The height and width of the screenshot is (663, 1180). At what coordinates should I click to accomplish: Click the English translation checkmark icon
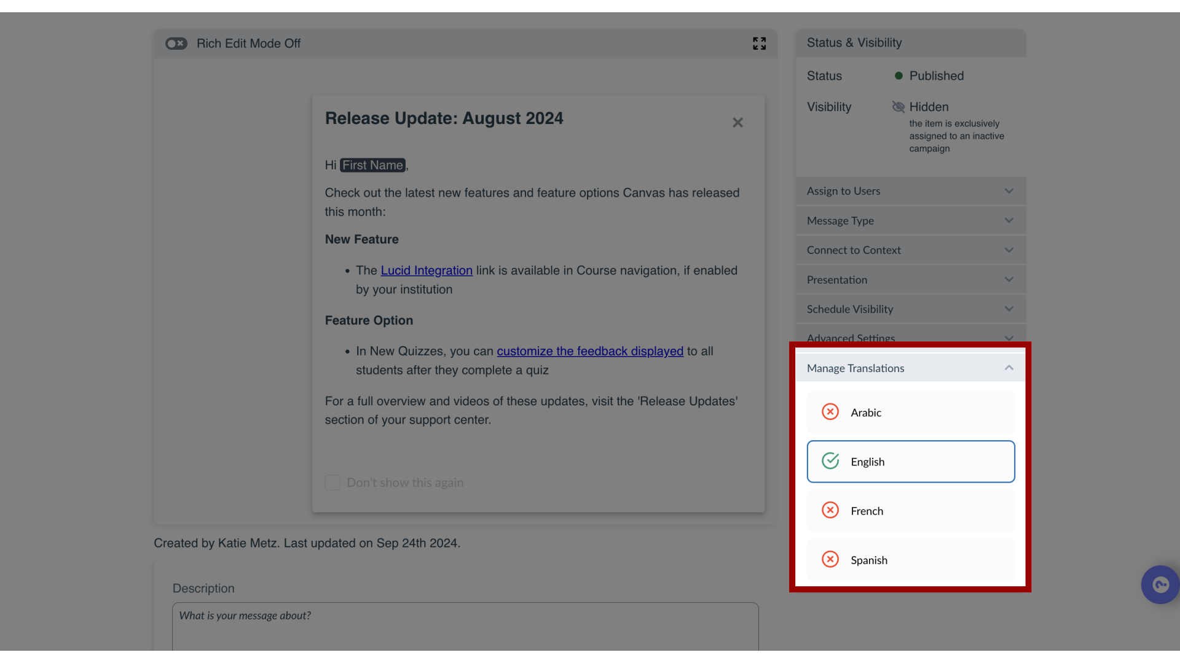830,460
